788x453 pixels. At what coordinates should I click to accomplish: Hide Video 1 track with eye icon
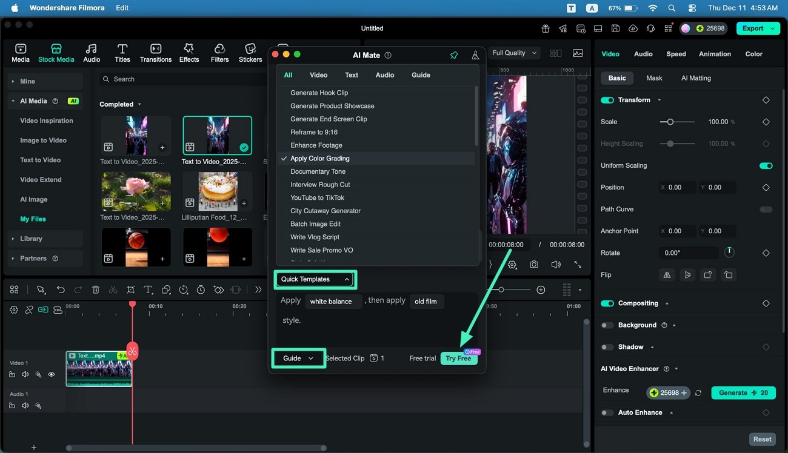tap(52, 374)
